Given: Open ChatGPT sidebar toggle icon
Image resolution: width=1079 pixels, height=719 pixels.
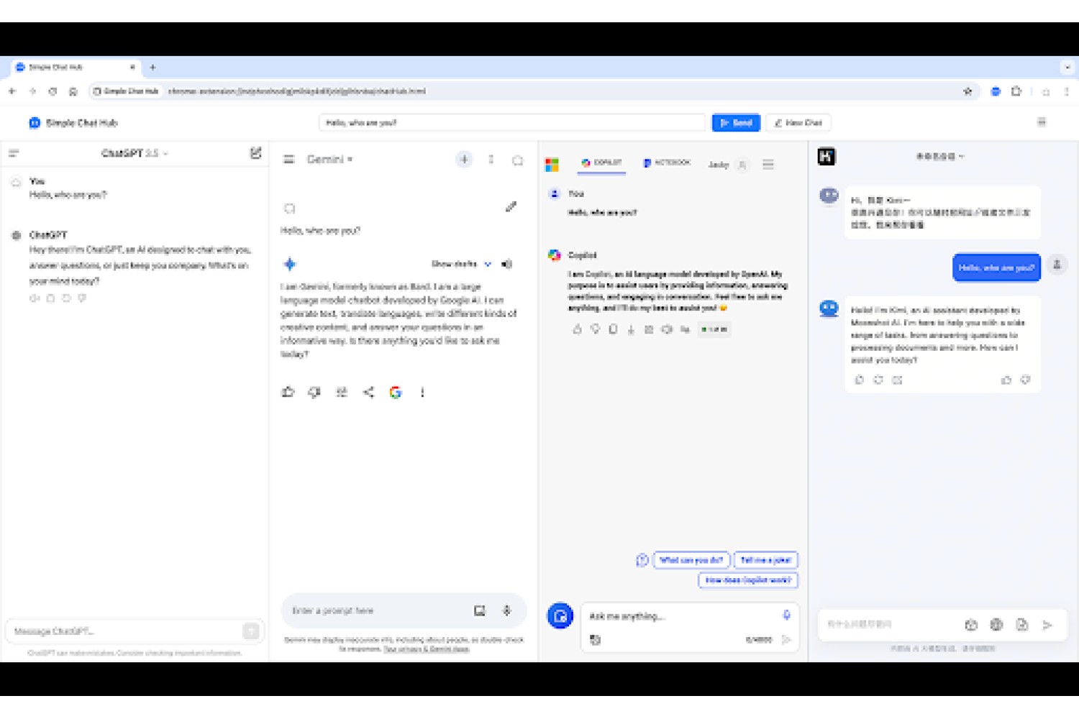Looking at the screenshot, I should 14,153.
